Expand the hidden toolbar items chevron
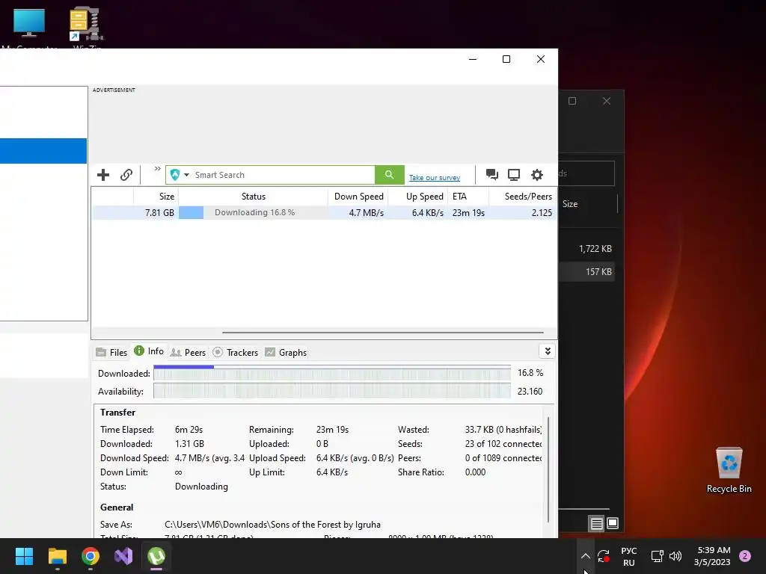766x574 pixels. pyautogui.click(x=157, y=169)
